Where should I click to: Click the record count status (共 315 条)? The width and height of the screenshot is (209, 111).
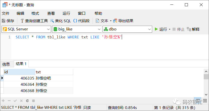[185, 108]
